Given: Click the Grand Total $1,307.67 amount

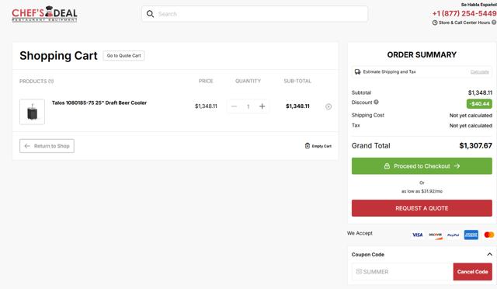Looking at the screenshot, I should pos(475,145).
